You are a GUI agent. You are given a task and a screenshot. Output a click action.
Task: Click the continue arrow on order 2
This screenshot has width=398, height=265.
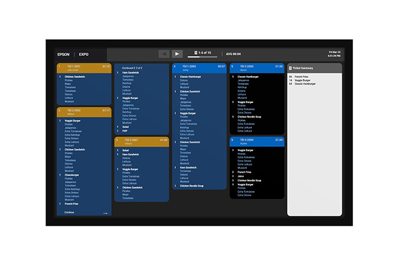[106, 213]
